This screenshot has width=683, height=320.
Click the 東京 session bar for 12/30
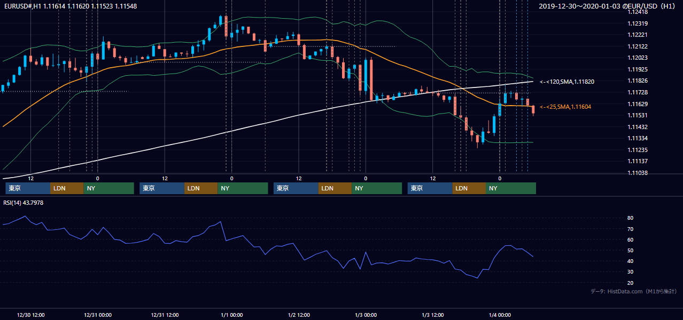coord(28,188)
